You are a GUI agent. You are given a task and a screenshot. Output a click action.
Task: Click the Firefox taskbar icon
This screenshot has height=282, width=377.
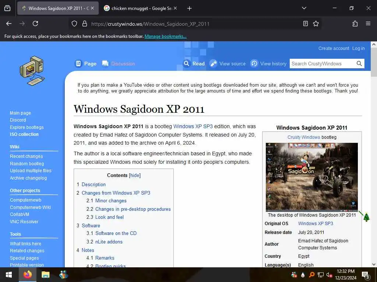[x=27, y=275]
